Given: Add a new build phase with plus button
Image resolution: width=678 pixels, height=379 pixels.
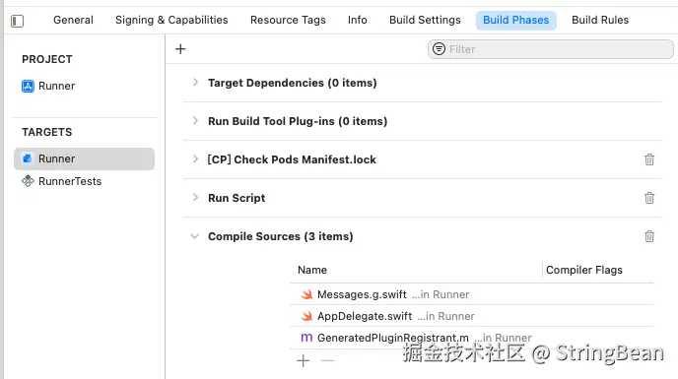Looking at the screenshot, I should [180, 49].
